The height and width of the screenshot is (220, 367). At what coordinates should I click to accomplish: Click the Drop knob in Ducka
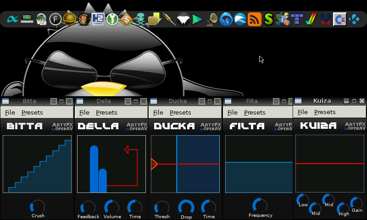tap(186, 207)
